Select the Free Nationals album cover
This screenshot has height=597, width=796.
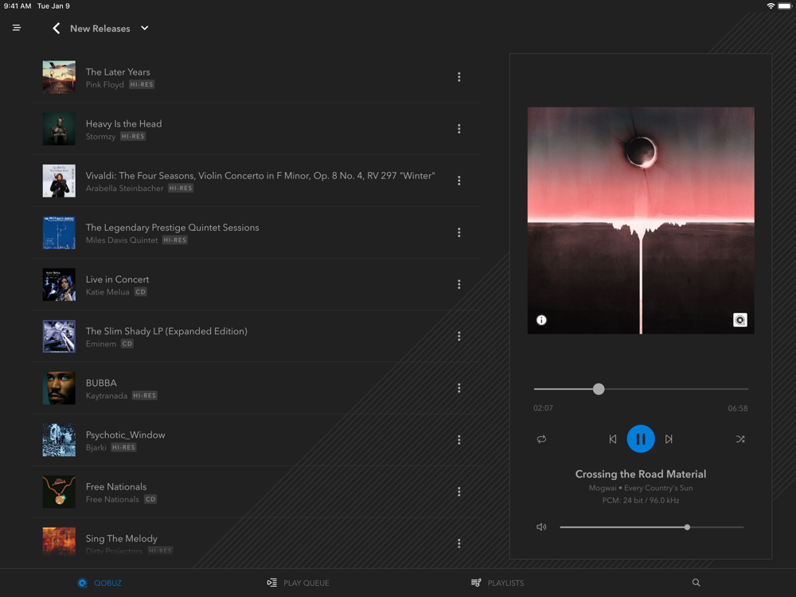point(59,491)
